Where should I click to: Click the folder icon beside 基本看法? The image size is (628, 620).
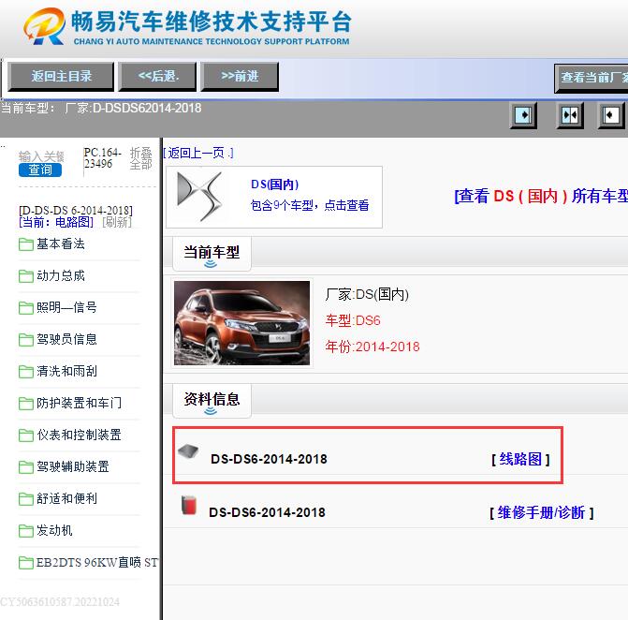coord(26,244)
